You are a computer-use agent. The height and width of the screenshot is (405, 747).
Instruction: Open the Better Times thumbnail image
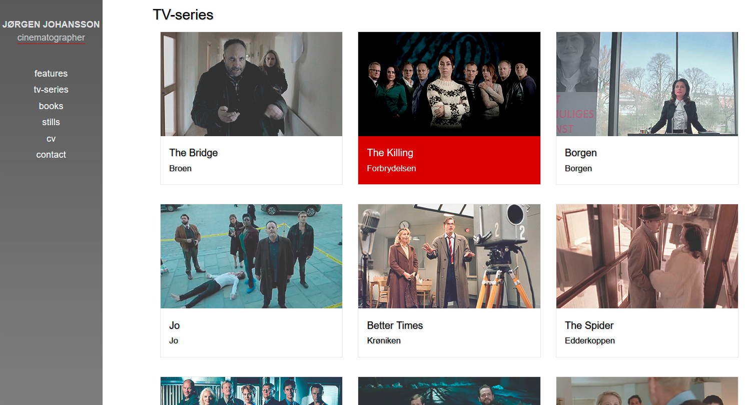(449, 256)
